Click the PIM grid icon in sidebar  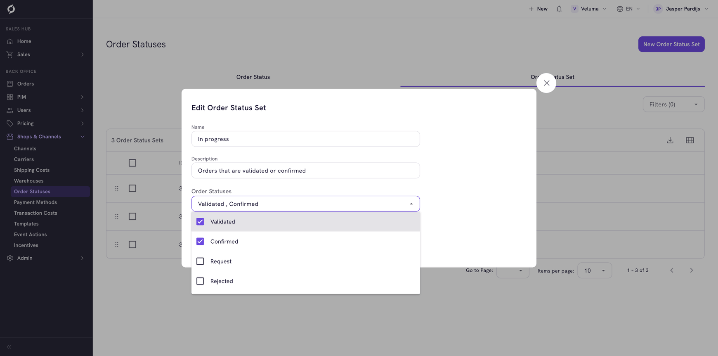click(x=10, y=97)
